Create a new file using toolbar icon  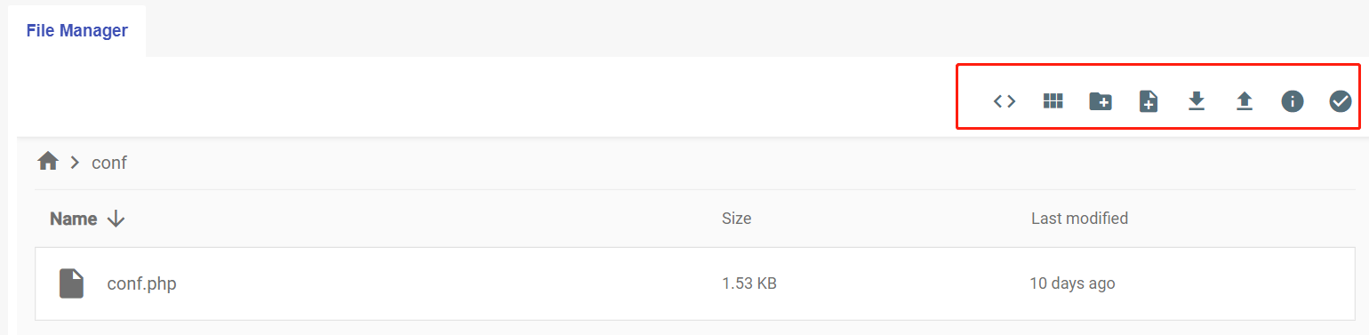click(x=1149, y=101)
